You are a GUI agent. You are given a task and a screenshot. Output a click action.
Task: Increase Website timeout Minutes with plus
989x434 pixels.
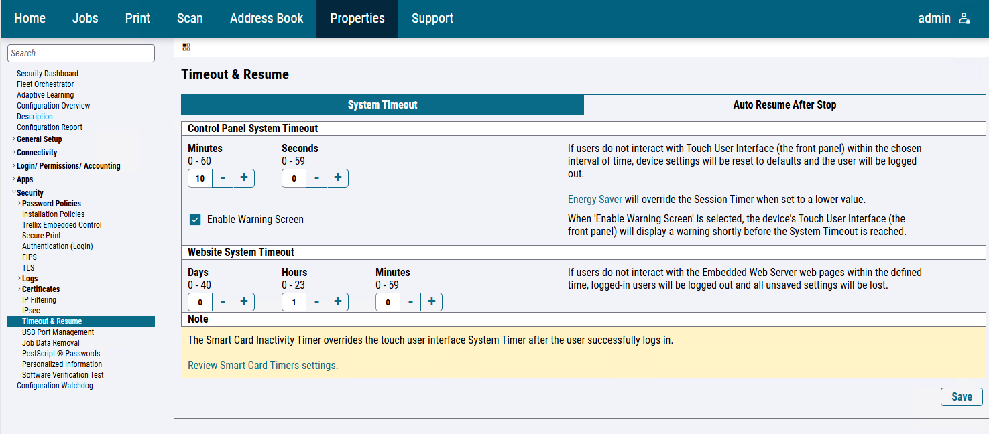[431, 302]
